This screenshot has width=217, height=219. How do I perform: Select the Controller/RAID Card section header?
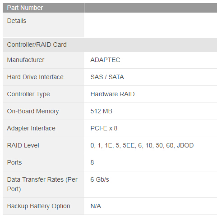(110, 45)
